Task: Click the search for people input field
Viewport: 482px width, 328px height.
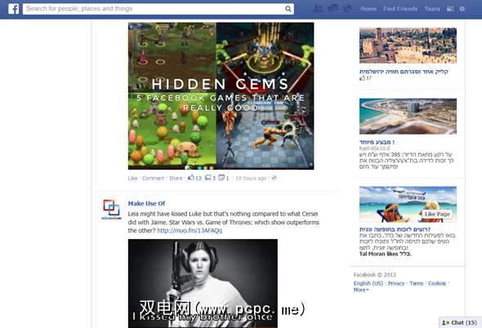Action: click(154, 9)
